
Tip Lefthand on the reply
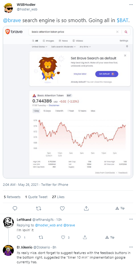tap(110, 237)
